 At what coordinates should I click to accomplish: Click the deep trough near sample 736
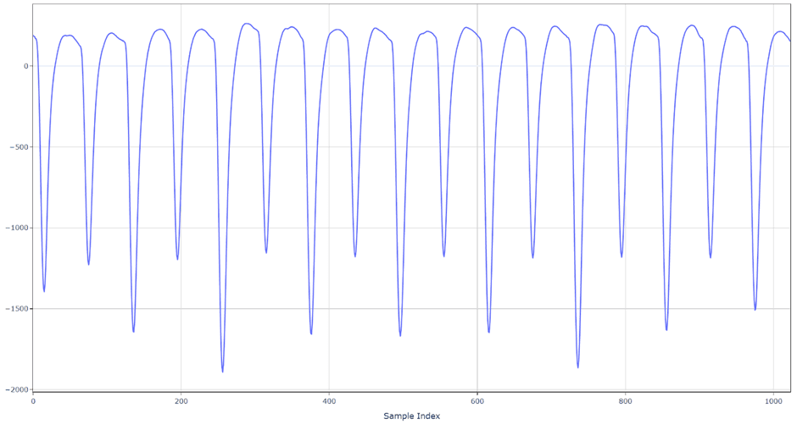pyautogui.click(x=577, y=367)
